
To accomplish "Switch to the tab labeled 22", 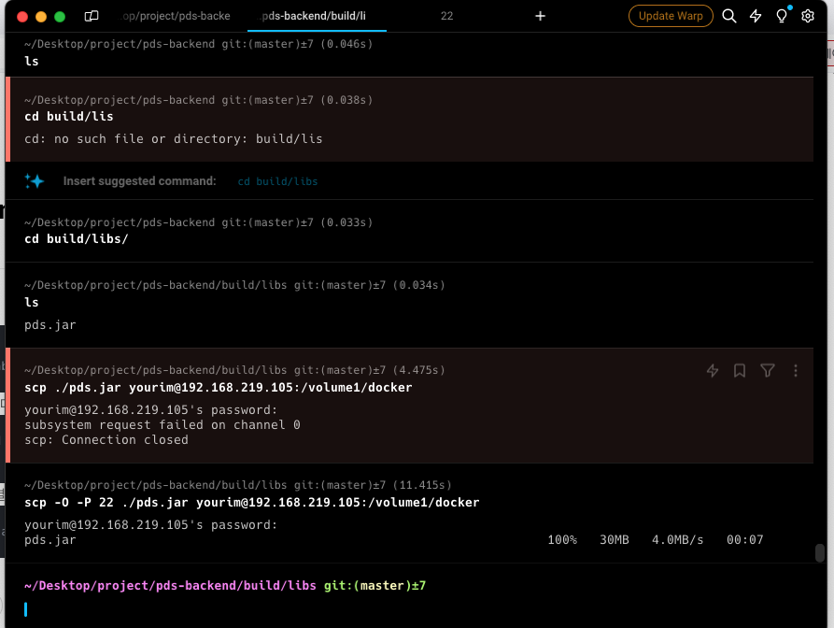I will 446,16.
